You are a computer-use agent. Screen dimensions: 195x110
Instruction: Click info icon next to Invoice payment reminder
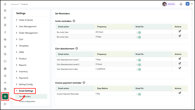coord(84,83)
